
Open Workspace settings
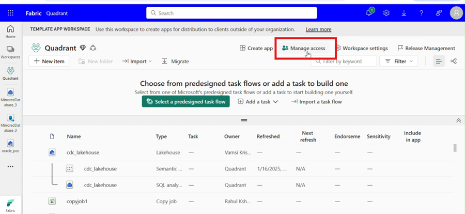[362, 48]
